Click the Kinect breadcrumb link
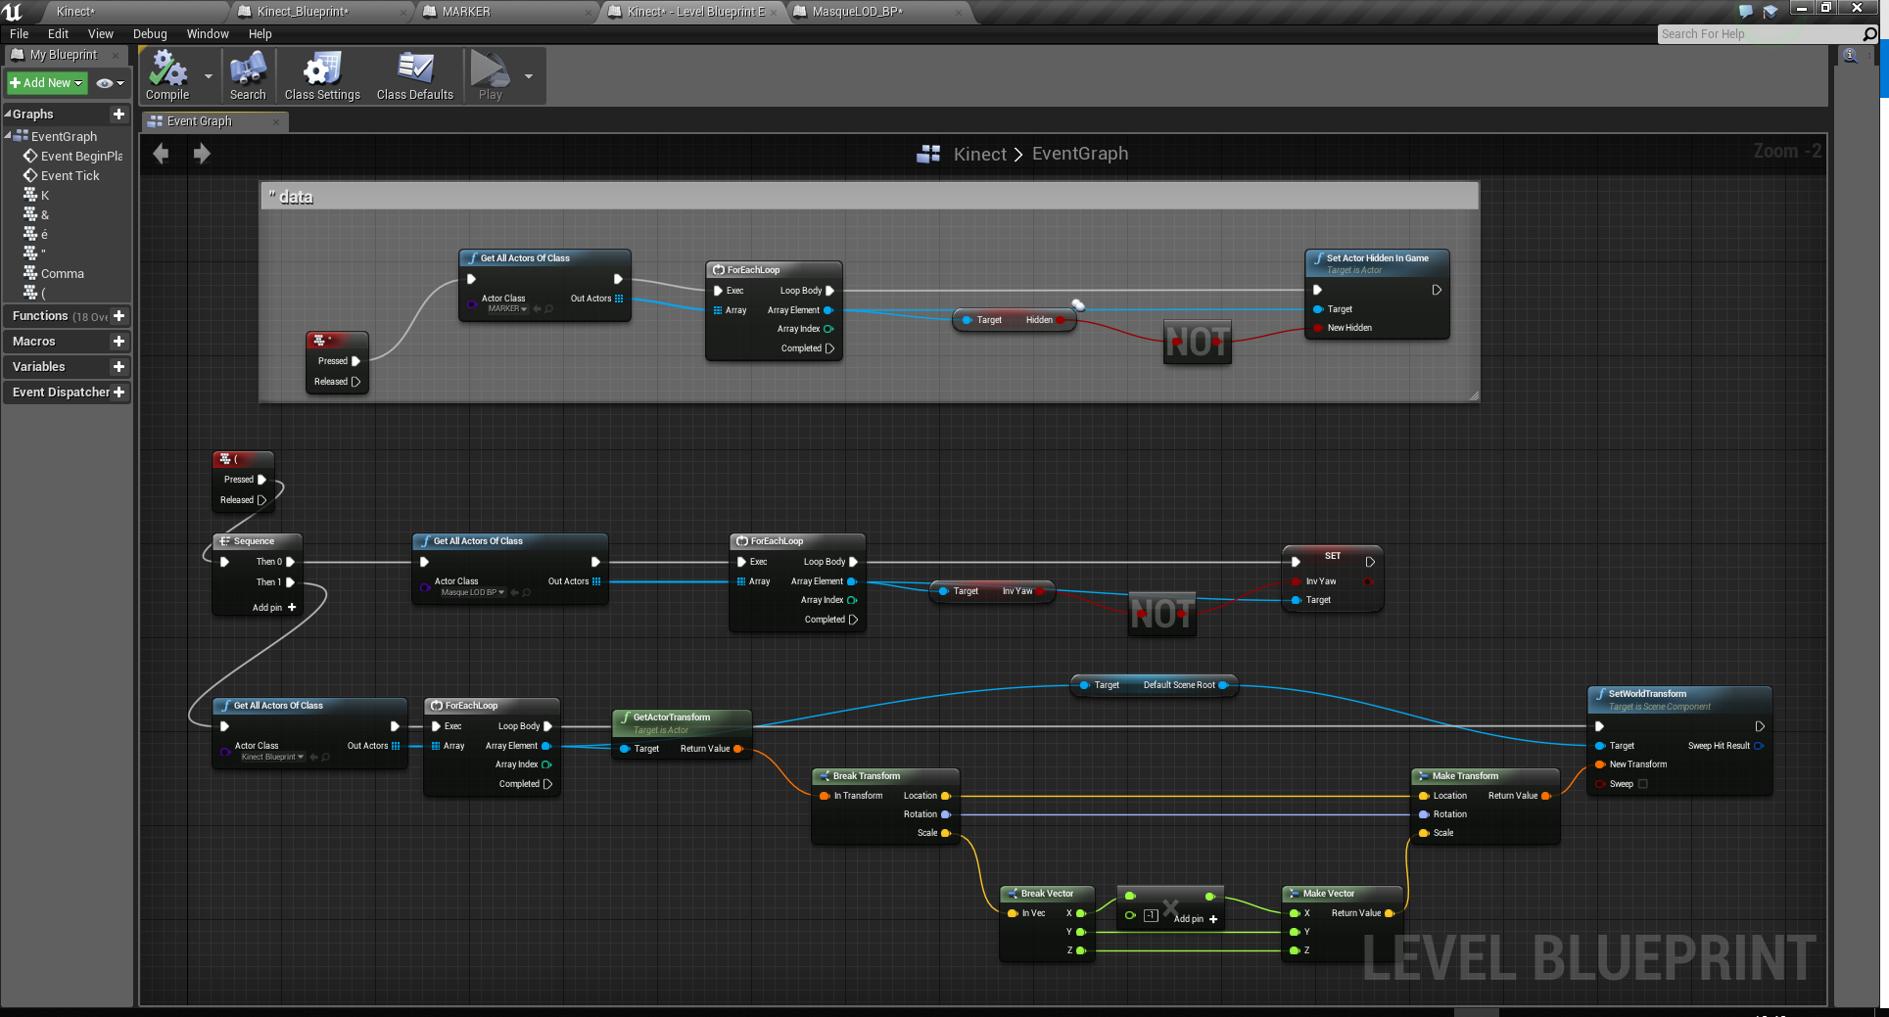 point(979,154)
